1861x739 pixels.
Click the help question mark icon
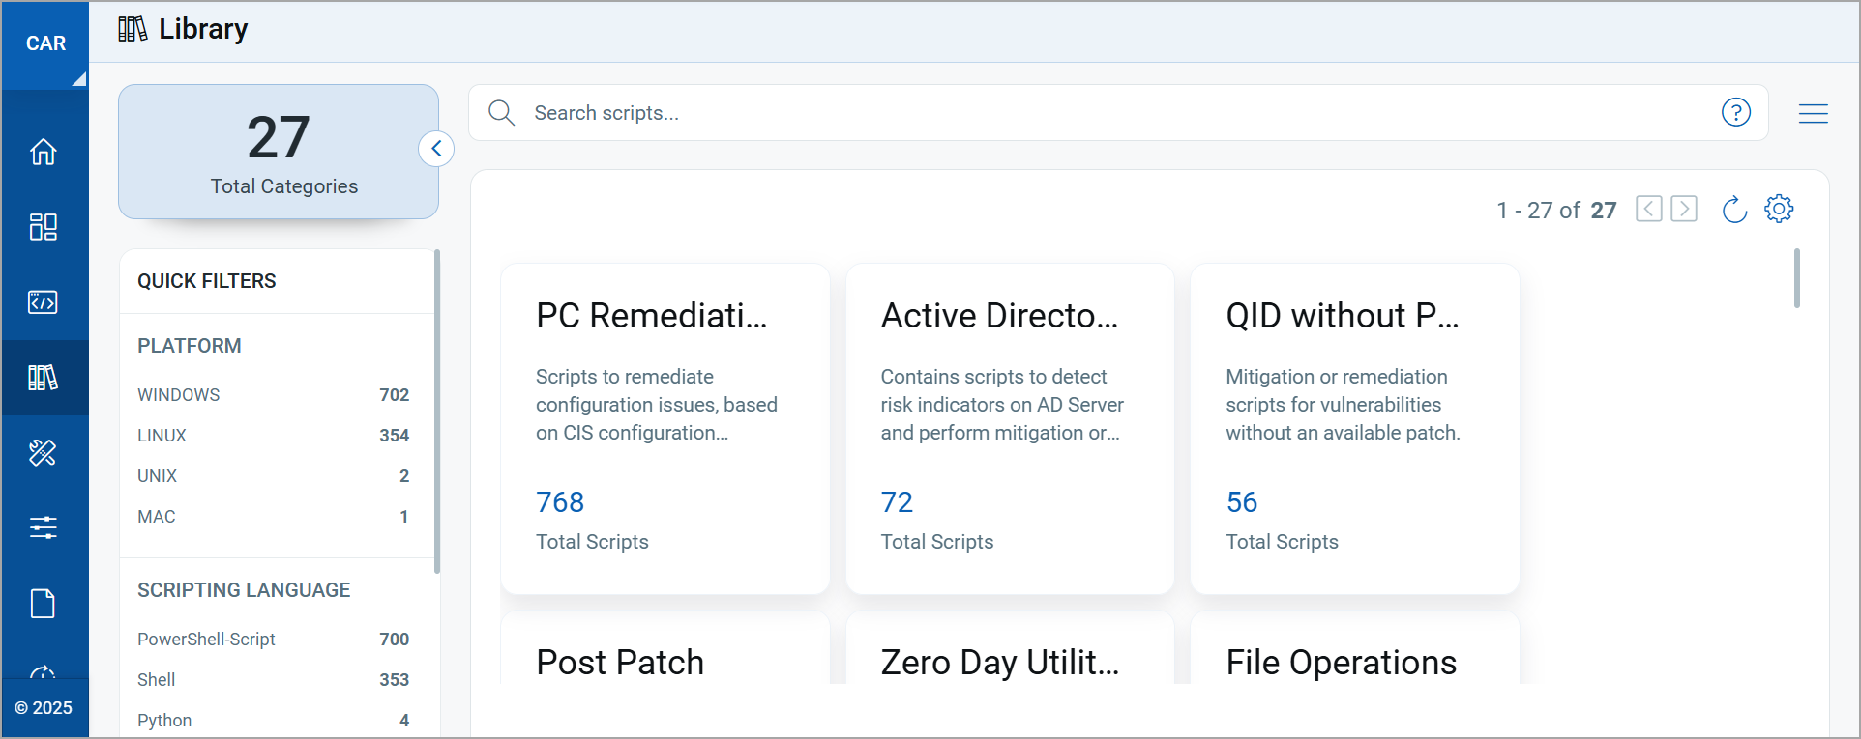coord(1735,113)
